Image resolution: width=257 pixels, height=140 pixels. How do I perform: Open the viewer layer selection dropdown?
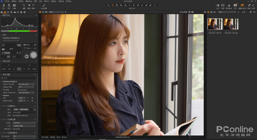point(56,12)
